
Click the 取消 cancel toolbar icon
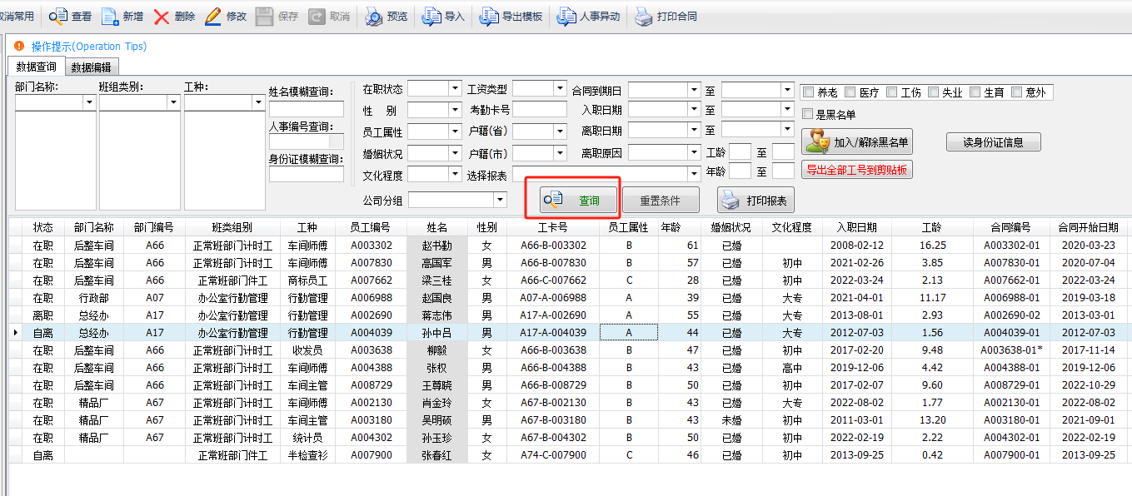pyautogui.click(x=317, y=16)
